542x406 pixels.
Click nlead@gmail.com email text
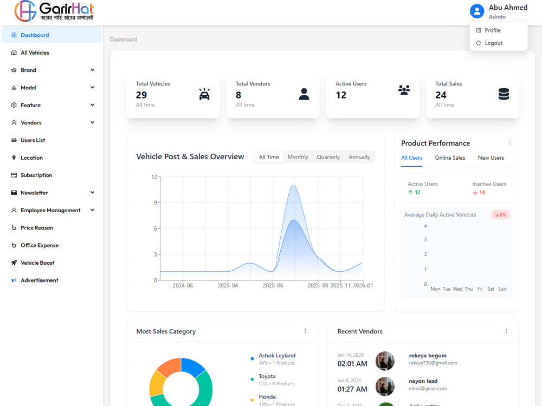tap(428, 389)
